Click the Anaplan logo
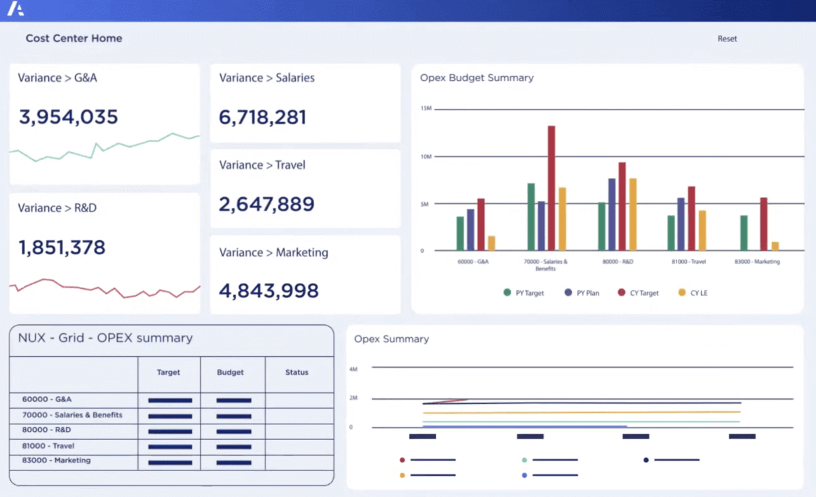This screenshot has width=816, height=497. (x=17, y=9)
